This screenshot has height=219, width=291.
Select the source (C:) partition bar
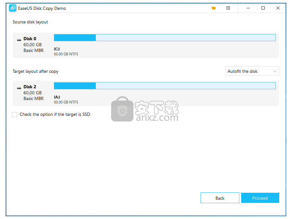click(x=165, y=38)
